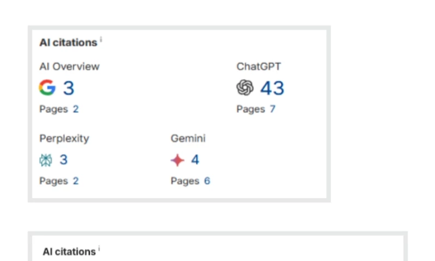Screen dimensions: 435x261
Task: Open Perplexity citation count 3
Action: [x=64, y=160]
